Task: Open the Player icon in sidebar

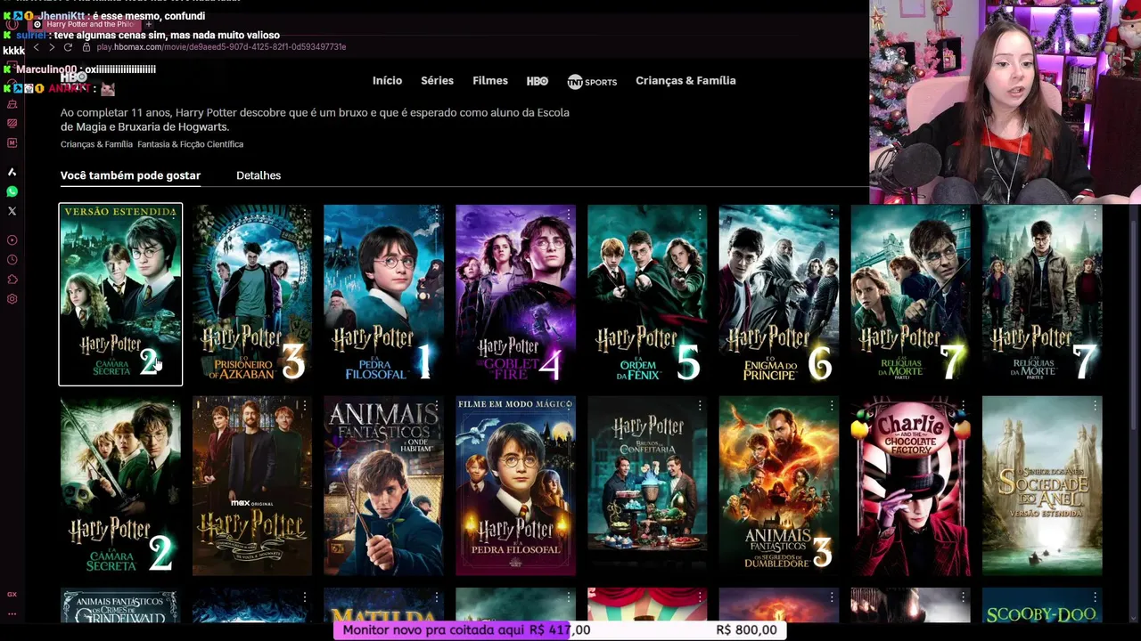Action: pyautogui.click(x=12, y=240)
